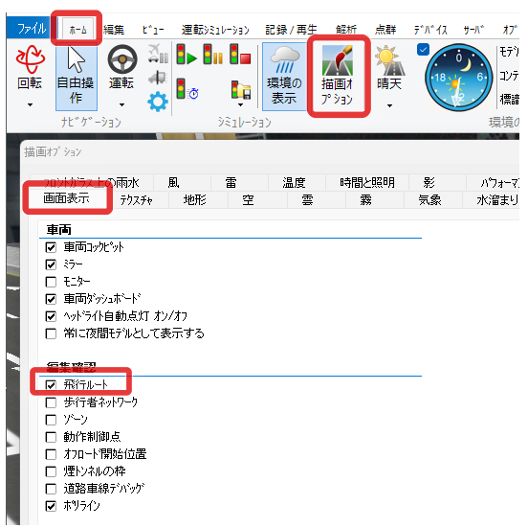Expand the dropdown arrow below 運転
This screenshot has height=528, width=528.
pos(121,104)
